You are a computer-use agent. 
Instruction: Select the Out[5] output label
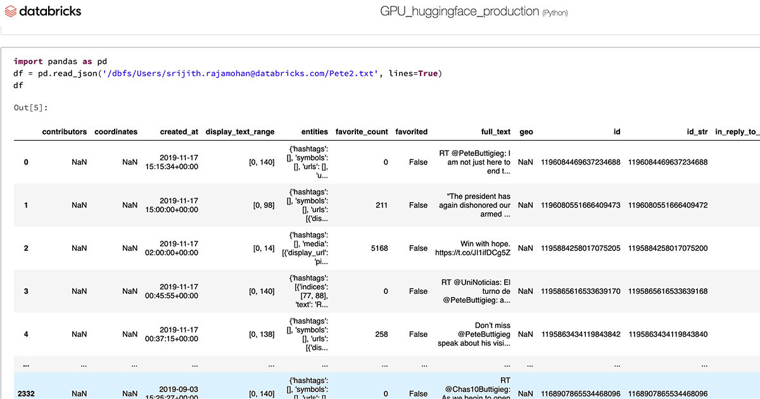pos(31,108)
